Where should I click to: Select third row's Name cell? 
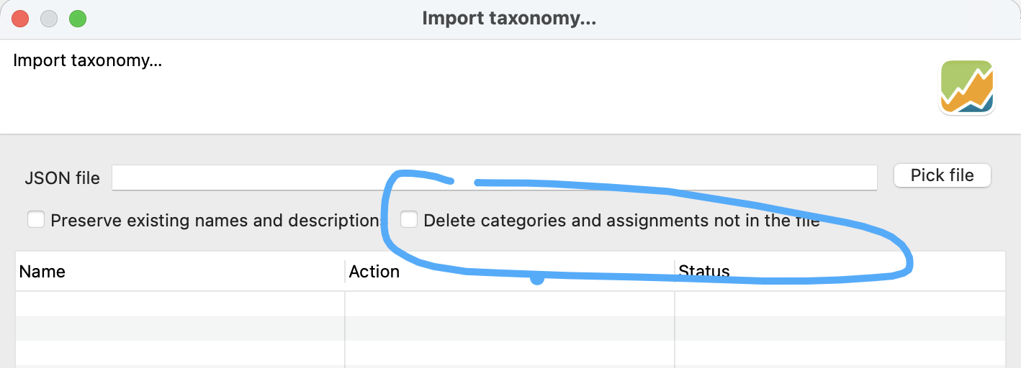click(179, 353)
